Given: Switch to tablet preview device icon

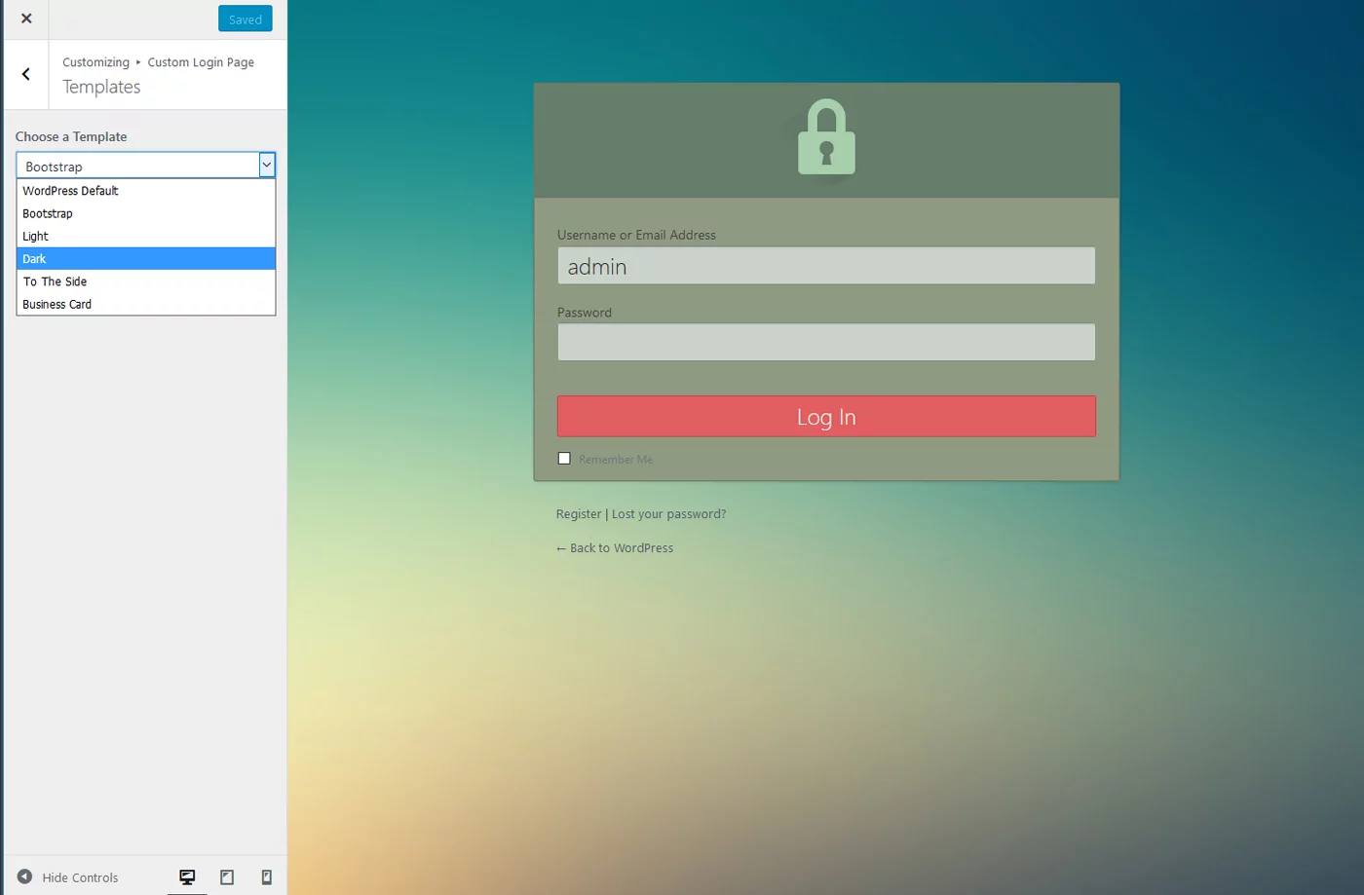Looking at the screenshot, I should 227,877.
